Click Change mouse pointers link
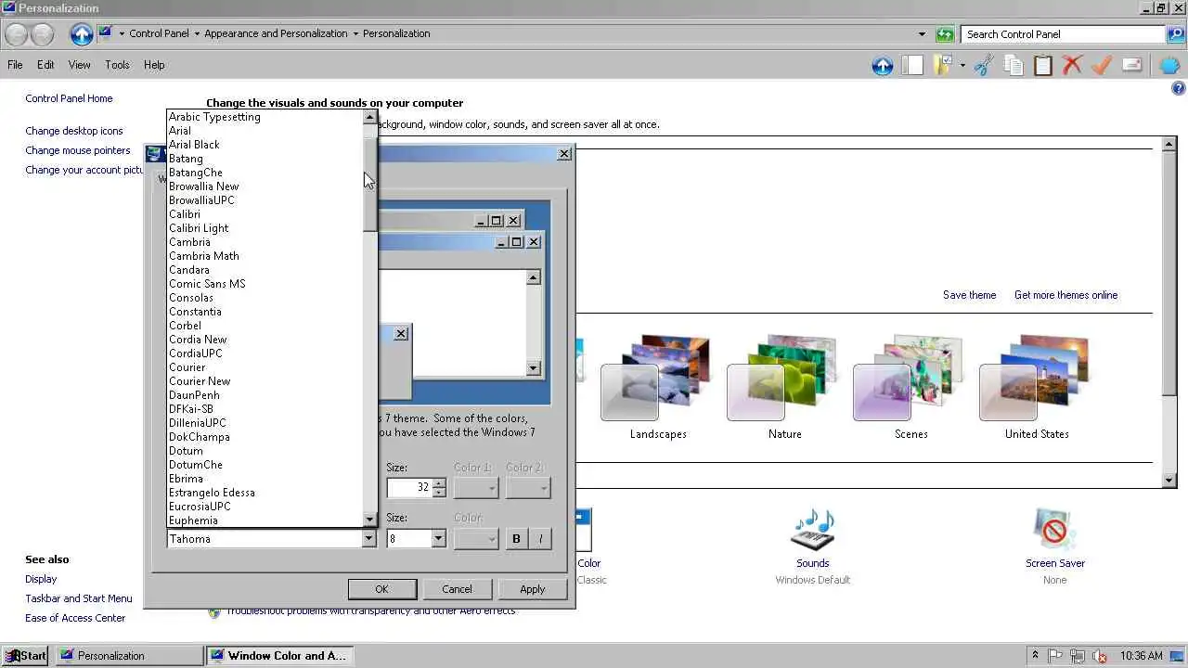Screen dimensions: 1188x668 (78, 150)
